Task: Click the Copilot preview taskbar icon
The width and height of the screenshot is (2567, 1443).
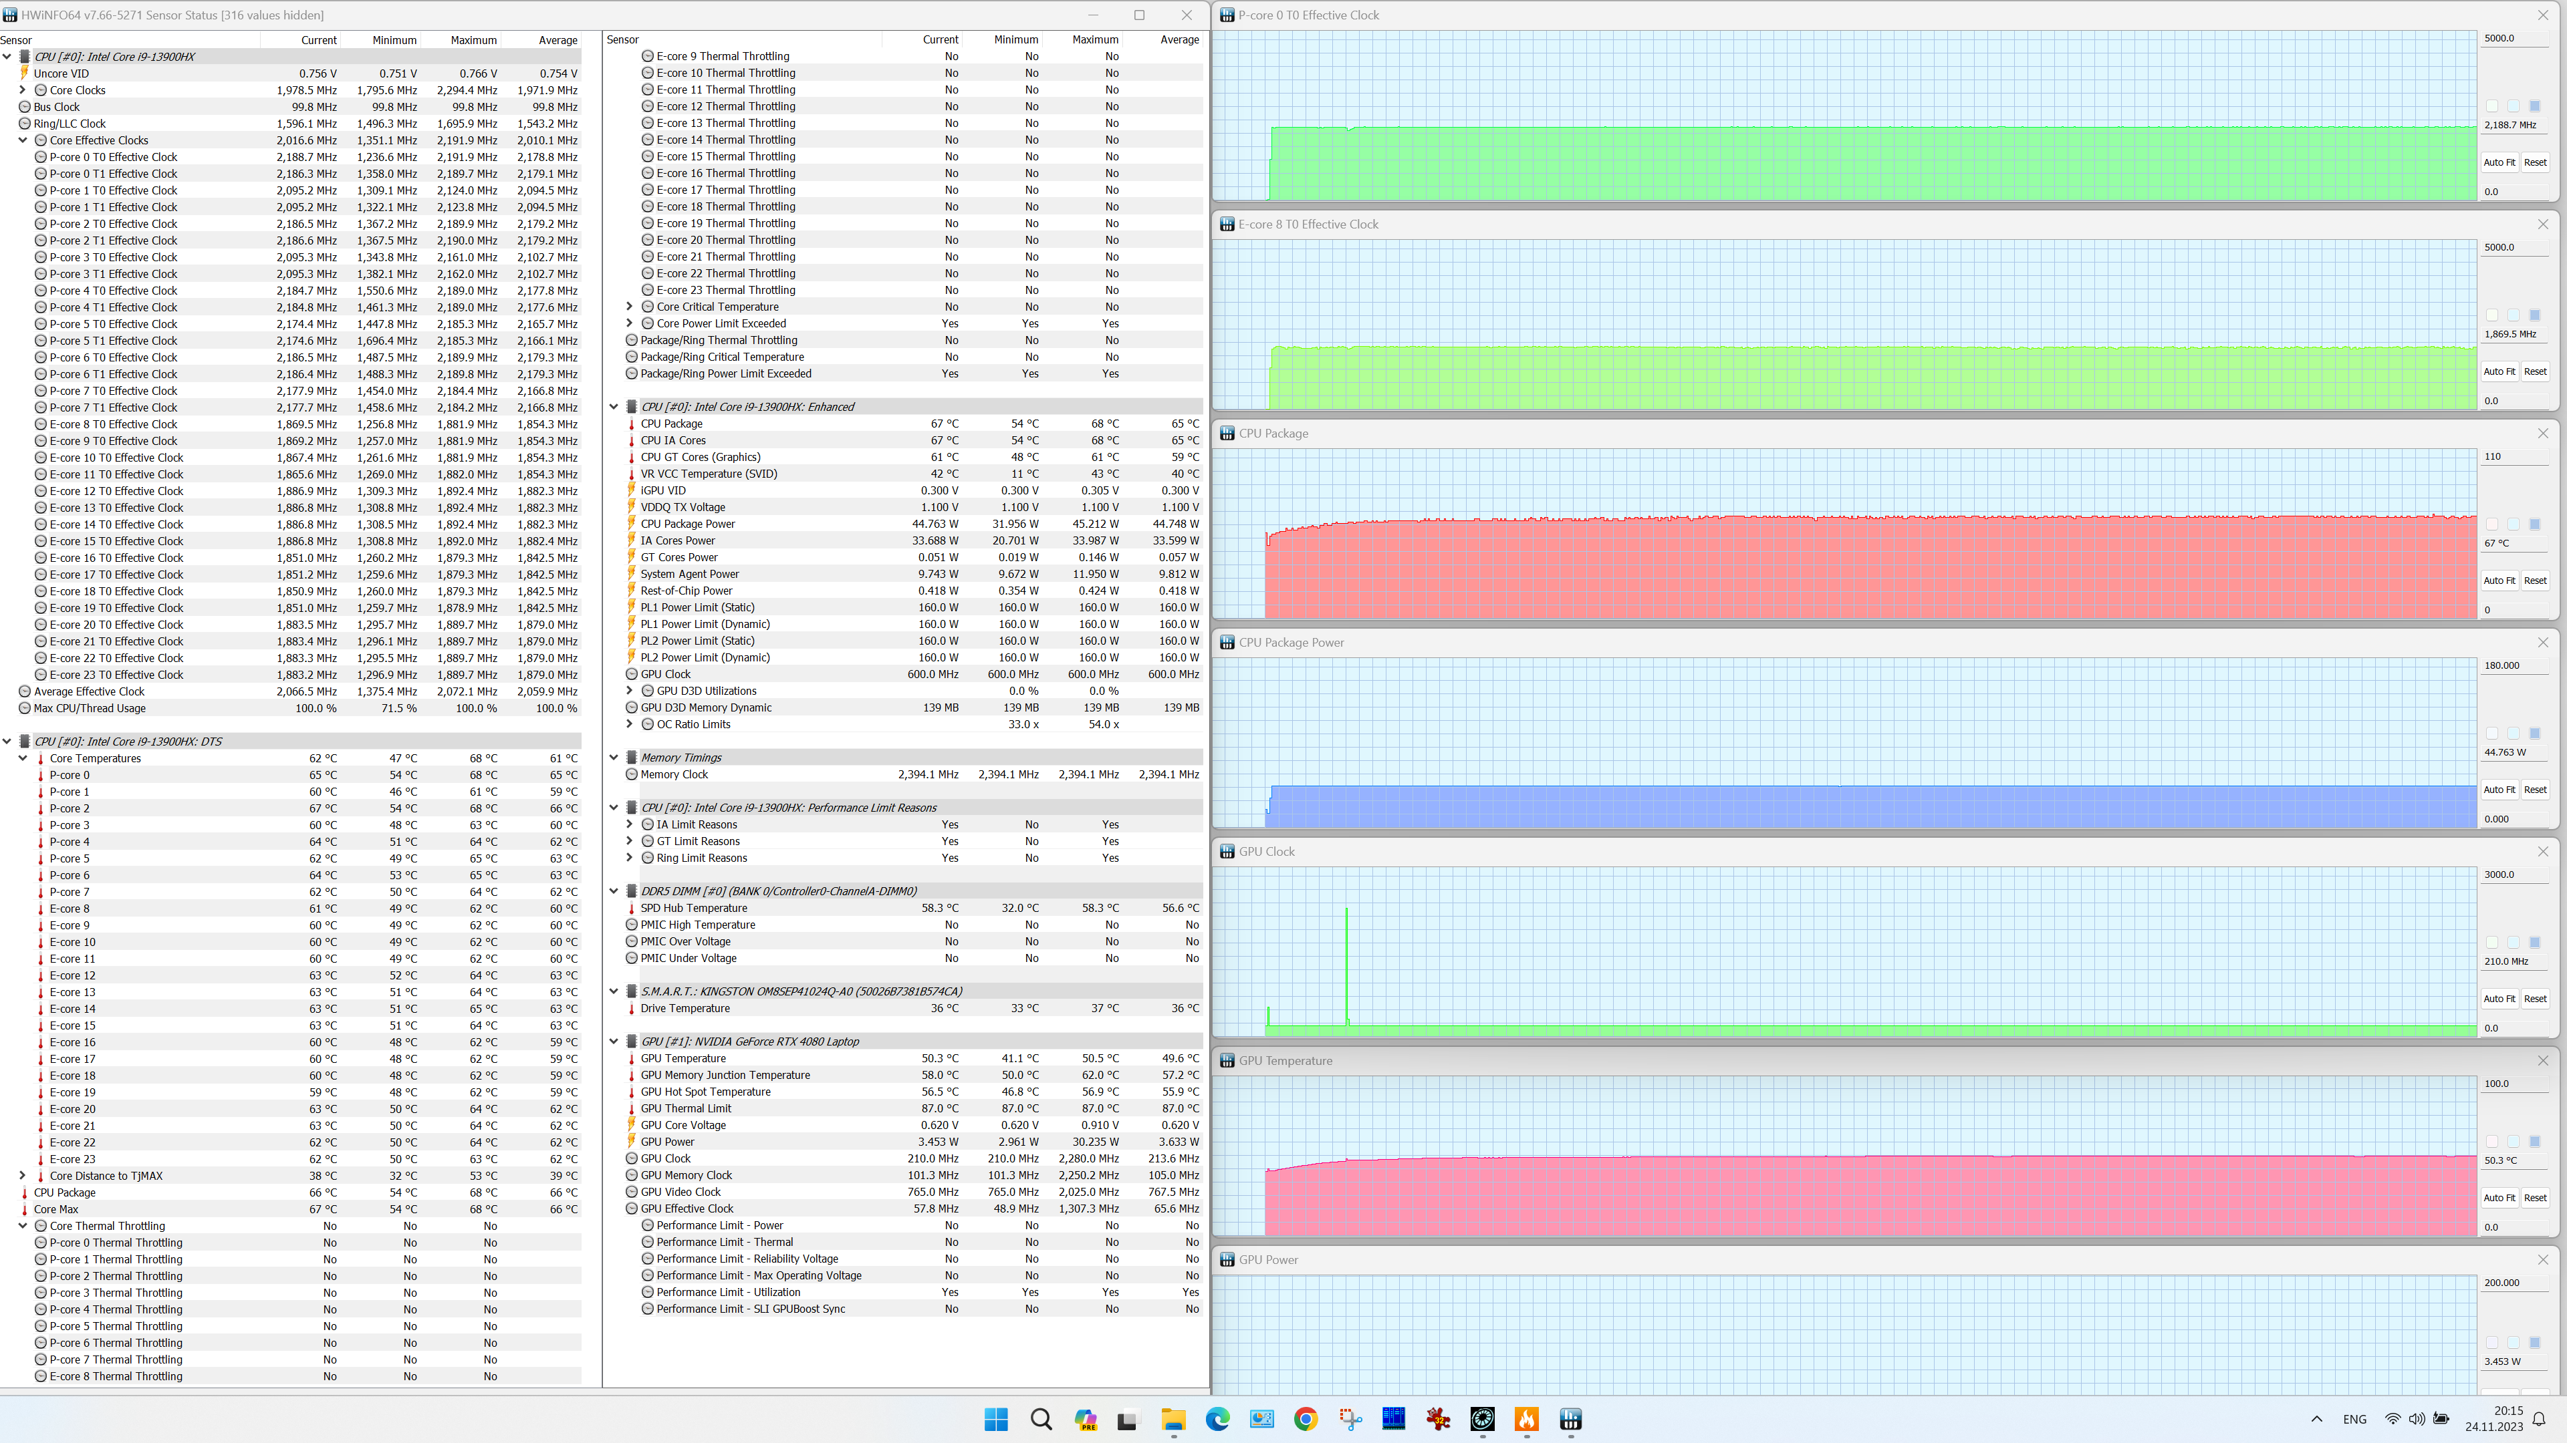Action: [x=1085, y=1419]
